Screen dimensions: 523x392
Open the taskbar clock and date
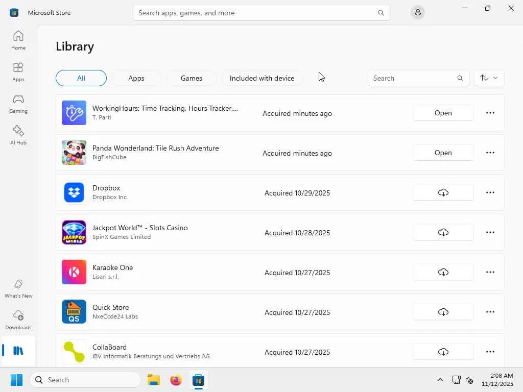pyautogui.click(x=497, y=380)
